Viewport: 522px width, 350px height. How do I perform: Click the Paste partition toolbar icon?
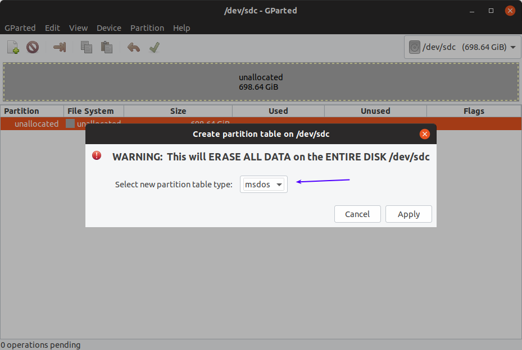pos(105,47)
